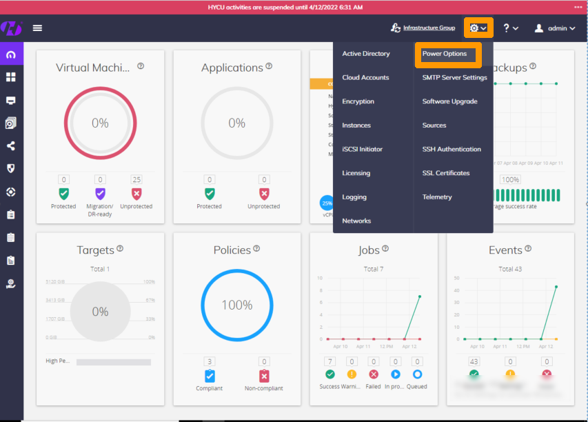Select Power Options from the menu
The height and width of the screenshot is (422, 588).
[x=445, y=54]
